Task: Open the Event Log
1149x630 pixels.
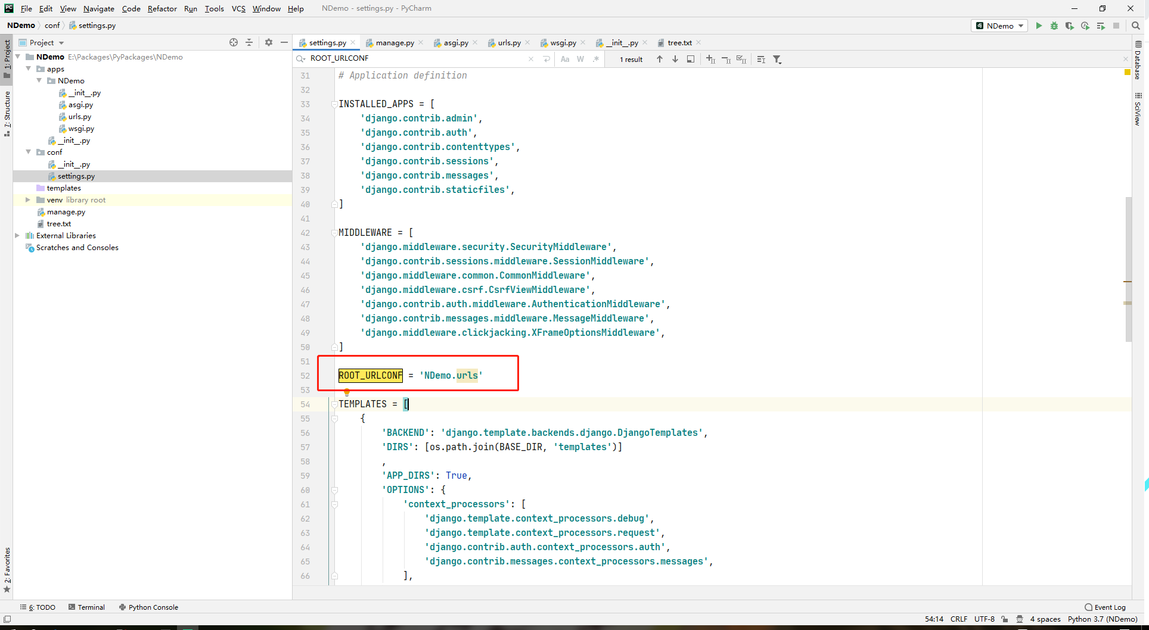Action: tap(1105, 607)
